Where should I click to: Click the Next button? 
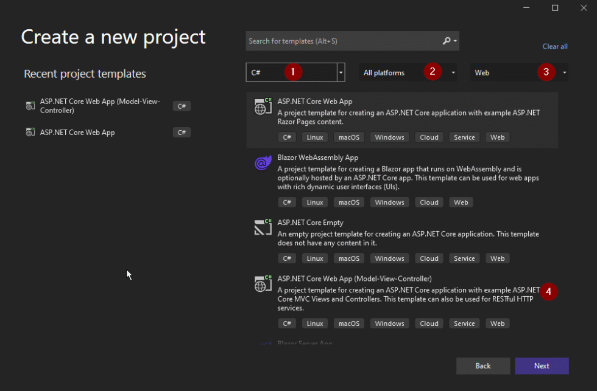542,366
